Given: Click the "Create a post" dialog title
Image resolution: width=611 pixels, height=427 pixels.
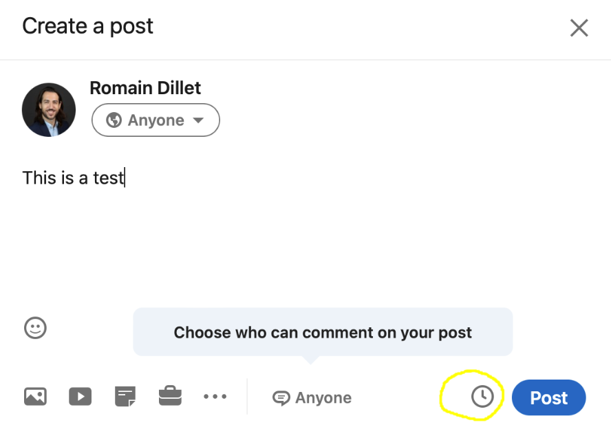Looking at the screenshot, I should click(87, 27).
